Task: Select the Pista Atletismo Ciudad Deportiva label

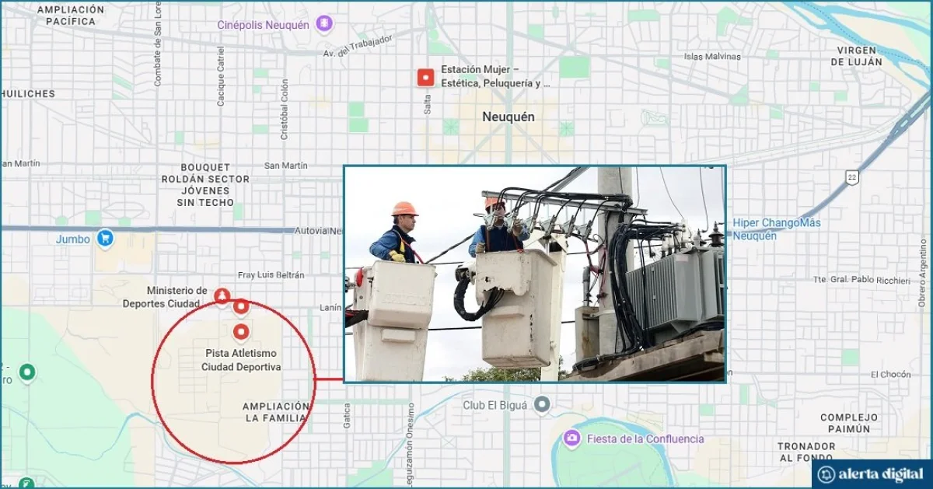Action: click(241, 360)
